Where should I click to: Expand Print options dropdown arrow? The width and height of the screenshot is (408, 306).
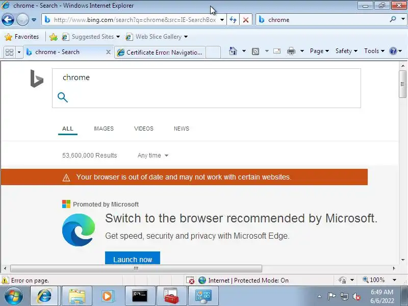302,51
